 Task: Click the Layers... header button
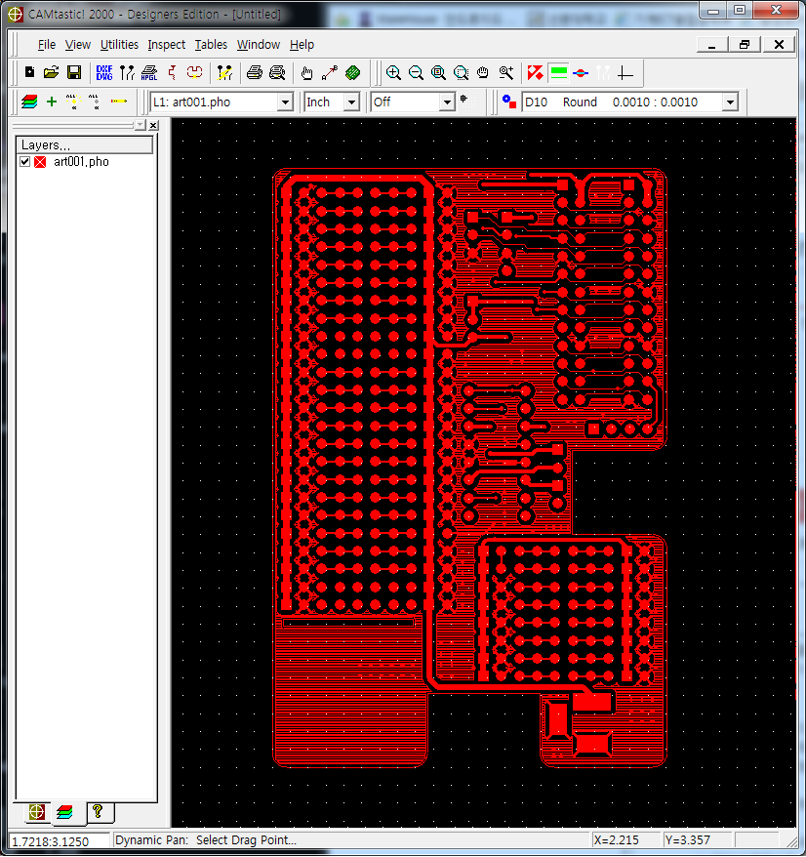point(85,144)
